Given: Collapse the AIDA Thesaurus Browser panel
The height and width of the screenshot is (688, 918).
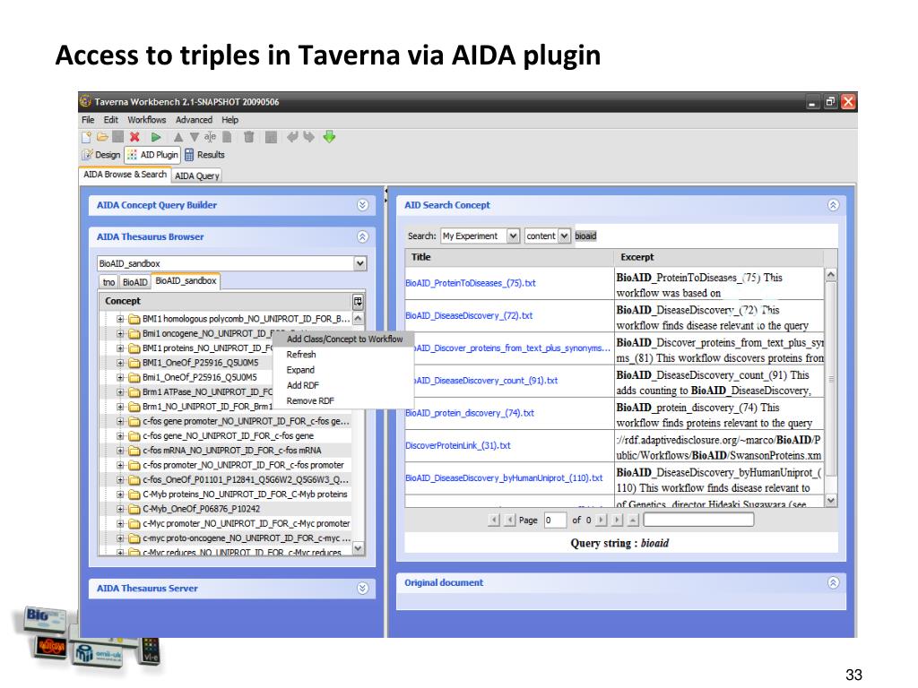Looking at the screenshot, I should [363, 236].
